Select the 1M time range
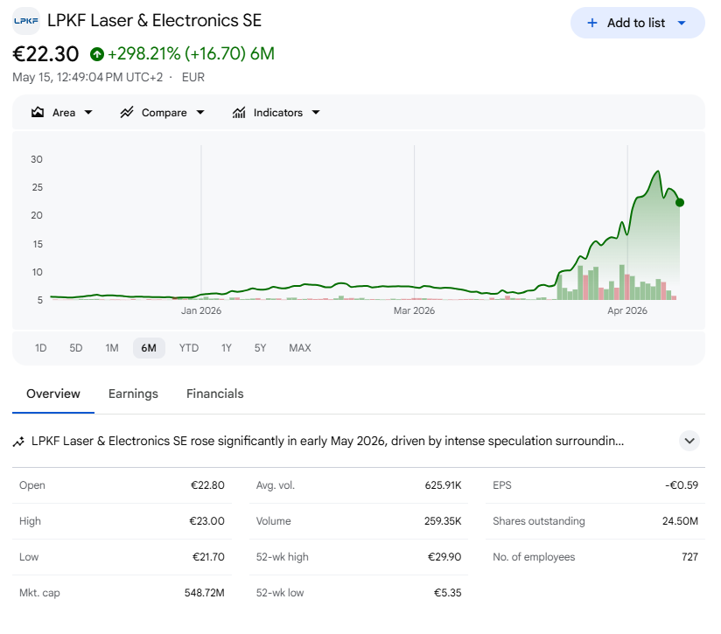The width and height of the screenshot is (721, 634). [112, 348]
